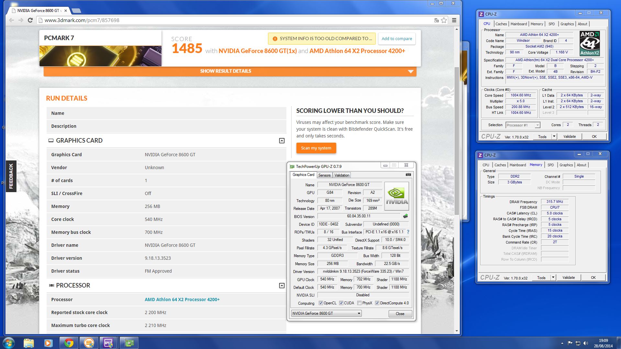The image size is (621, 349).
Task: Collapse the Graphics Card section
Action: 282,141
